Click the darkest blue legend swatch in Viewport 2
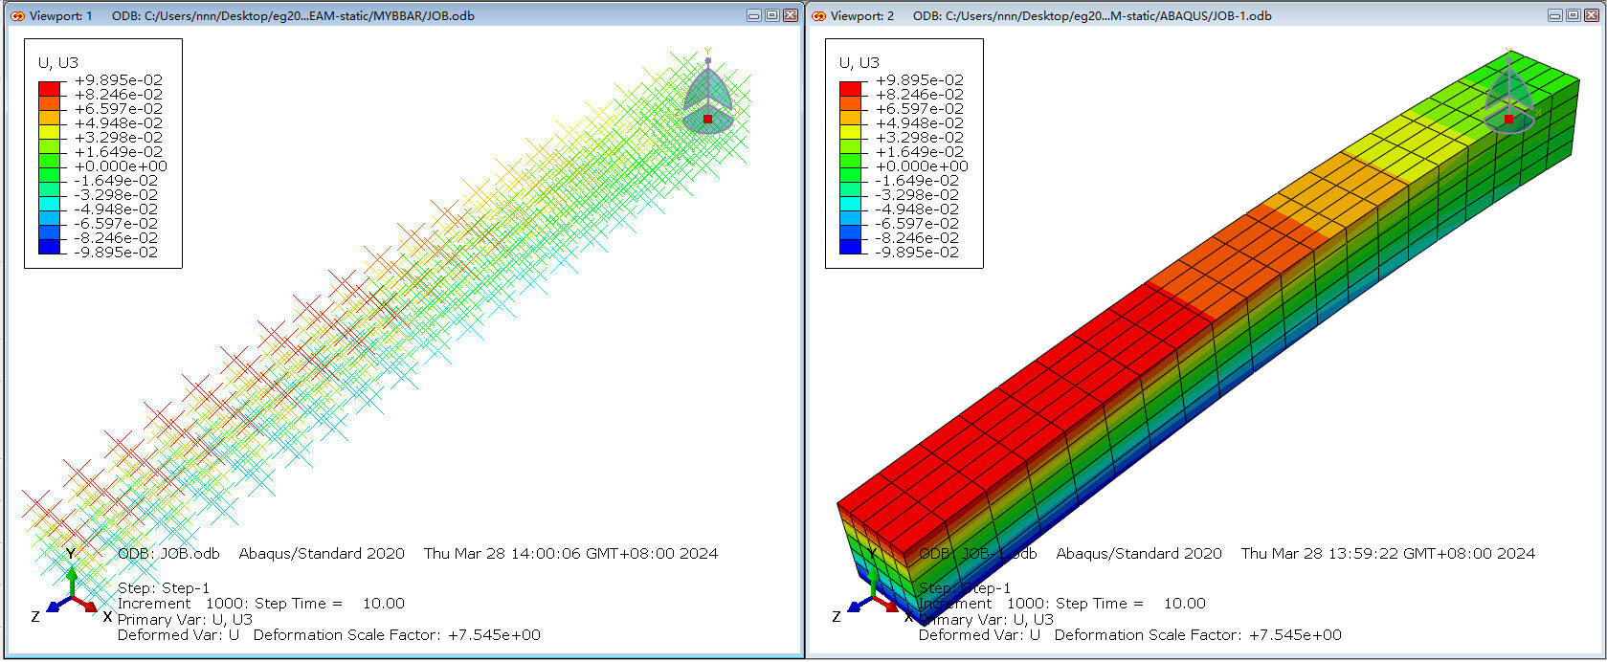Viewport: 1607px width, 662px height. (x=850, y=246)
